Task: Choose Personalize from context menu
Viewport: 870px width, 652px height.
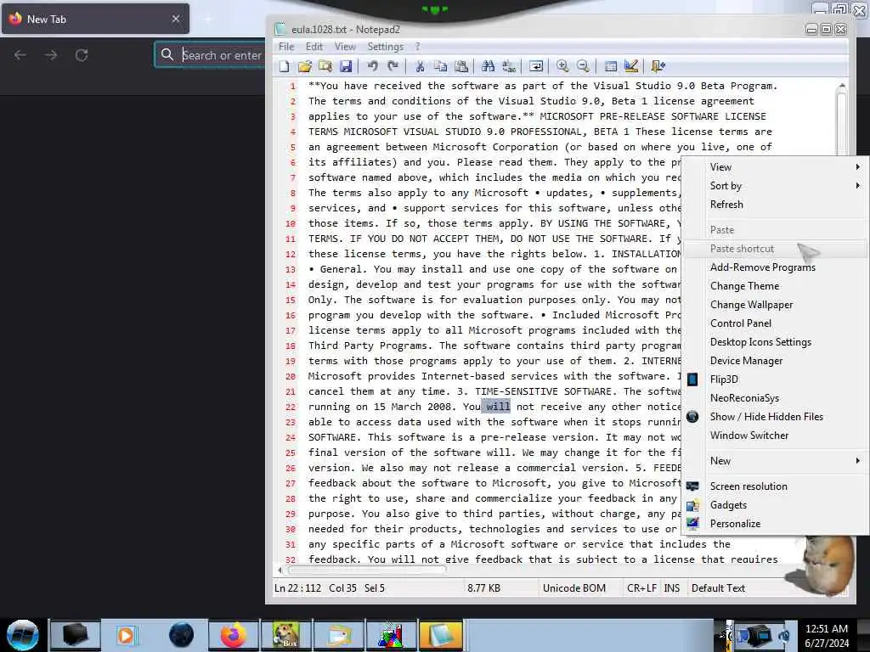Action: click(775, 524)
